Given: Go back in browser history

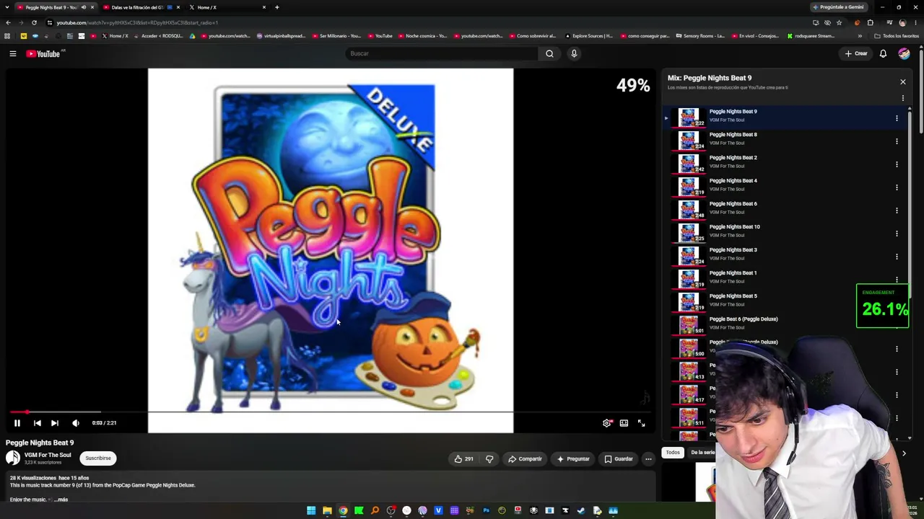Looking at the screenshot, I should [8, 22].
